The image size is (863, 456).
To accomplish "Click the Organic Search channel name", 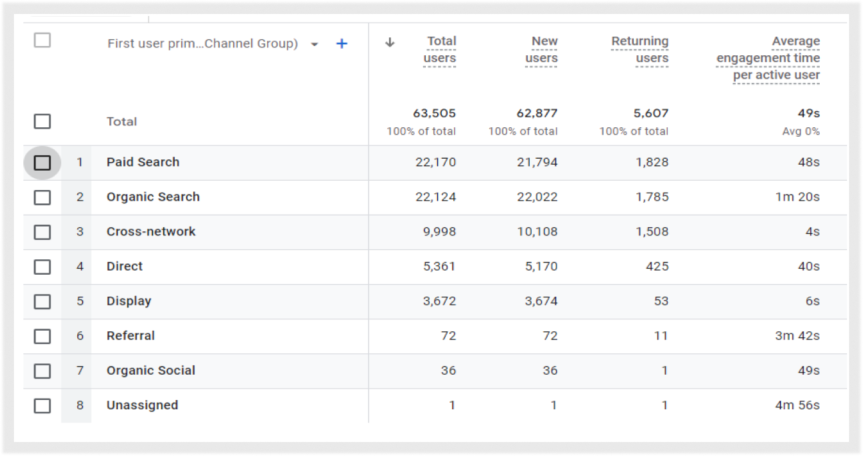I will (153, 197).
